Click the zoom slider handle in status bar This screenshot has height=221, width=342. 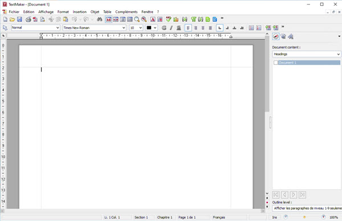(x=304, y=217)
